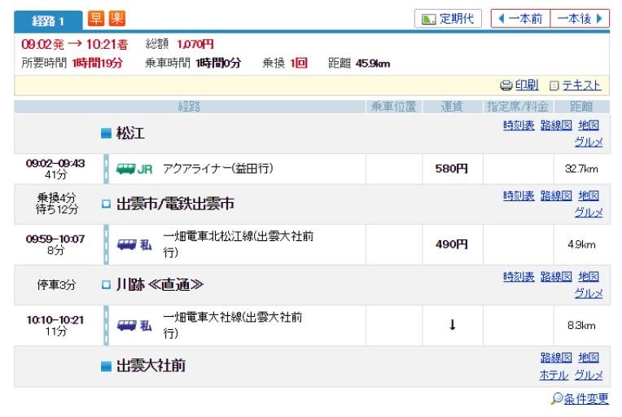This screenshot has width=622, height=417.
Task: Click the 指定席/料金 column header
Action: [x=517, y=107]
